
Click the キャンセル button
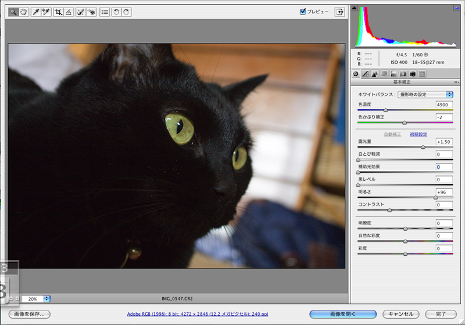click(400, 314)
